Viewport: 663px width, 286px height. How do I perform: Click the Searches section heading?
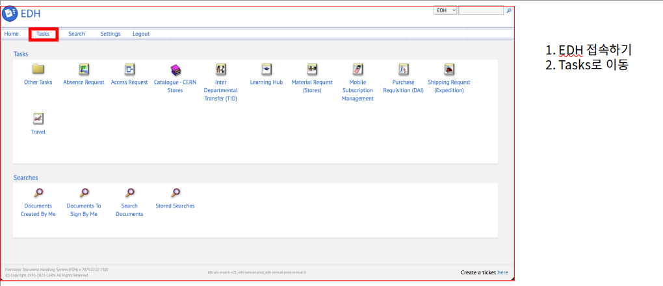click(26, 178)
